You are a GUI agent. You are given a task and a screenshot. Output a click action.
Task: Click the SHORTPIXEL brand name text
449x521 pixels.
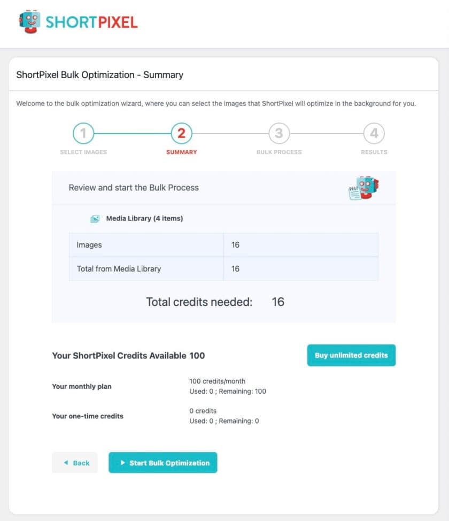tap(91, 22)
